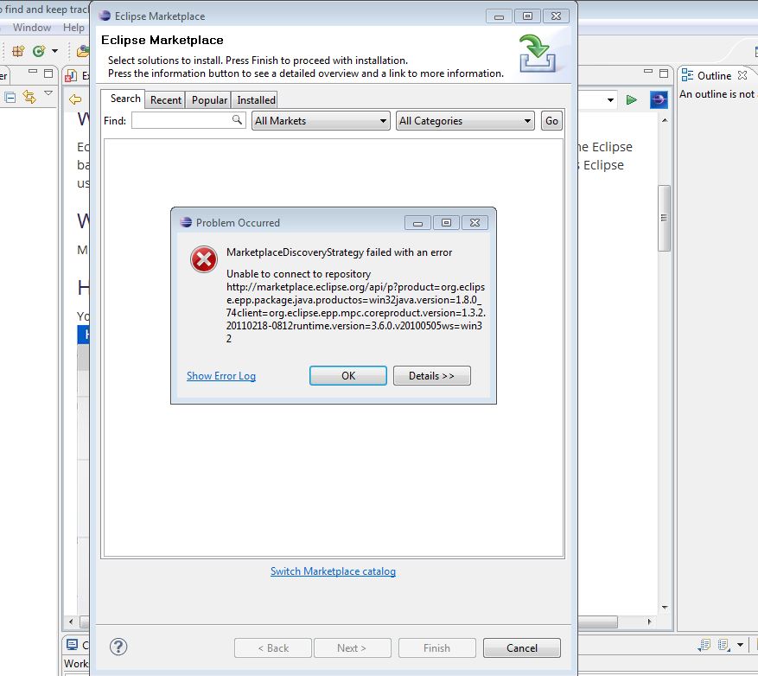The height and width of the screenshot is (676, 758).
Task: Click editor scrollbar down arrow
Action: click(665, 608)
